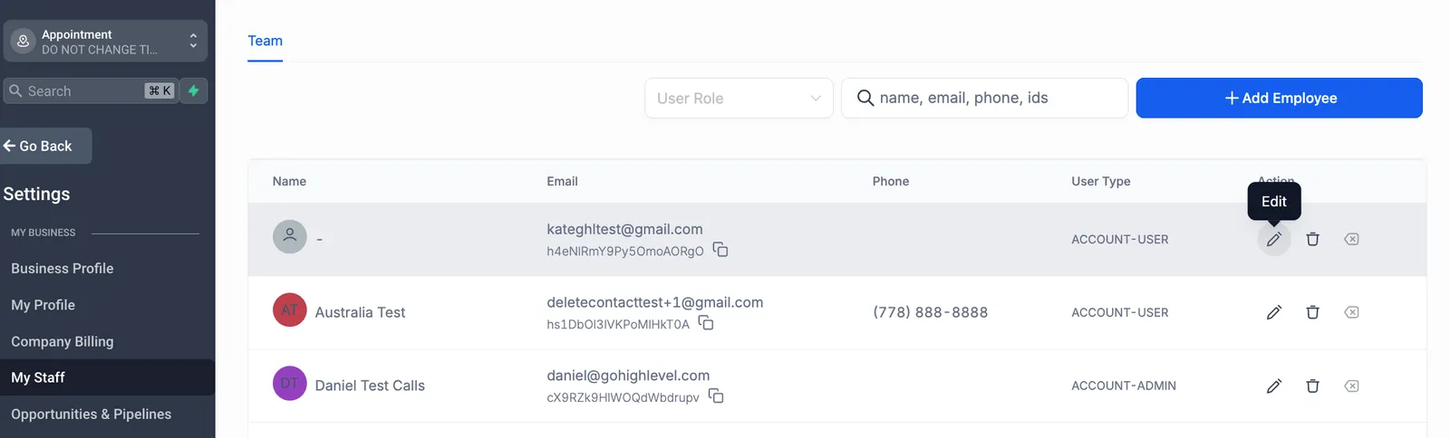Edit Daniel Test Calls with pencil icon
The width and height of the screenshot is (1450, 438).
1273,386
